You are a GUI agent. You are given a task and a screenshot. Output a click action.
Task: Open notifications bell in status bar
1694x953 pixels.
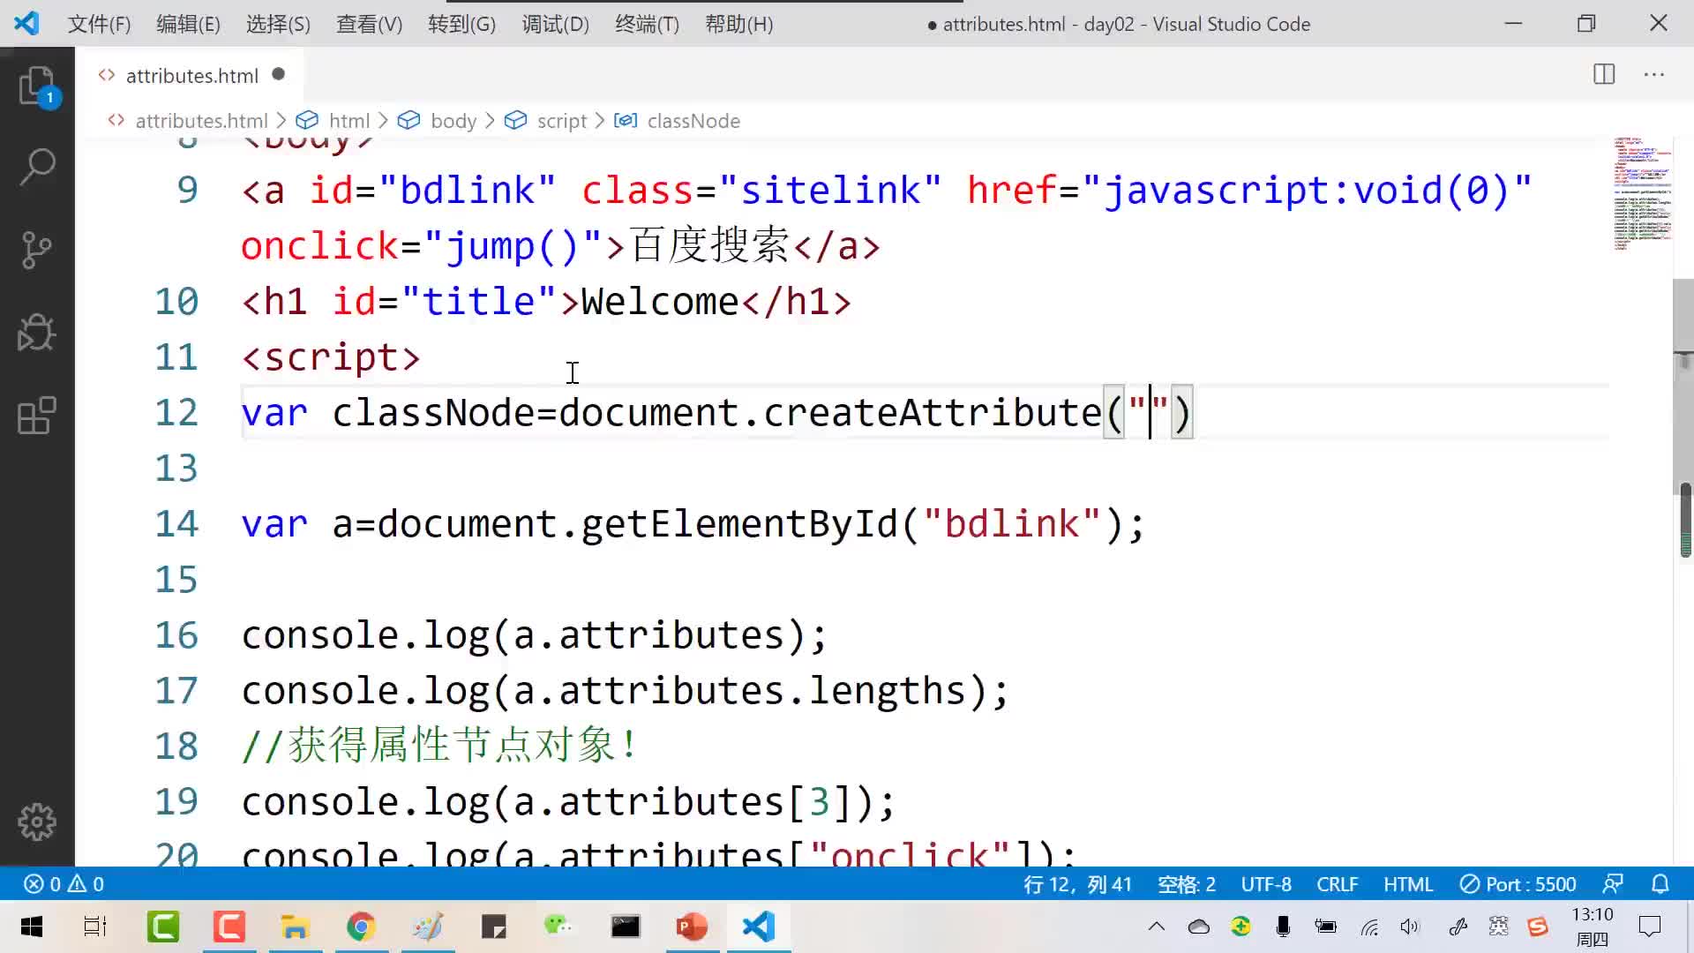1660,883
